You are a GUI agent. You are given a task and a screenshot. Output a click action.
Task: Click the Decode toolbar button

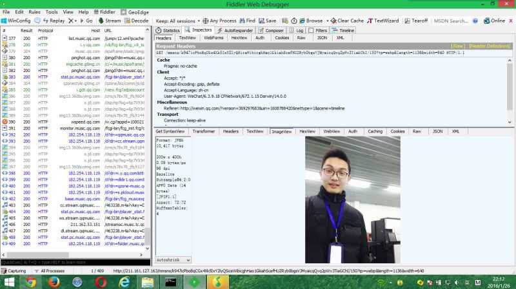click(x=136, y=21)
